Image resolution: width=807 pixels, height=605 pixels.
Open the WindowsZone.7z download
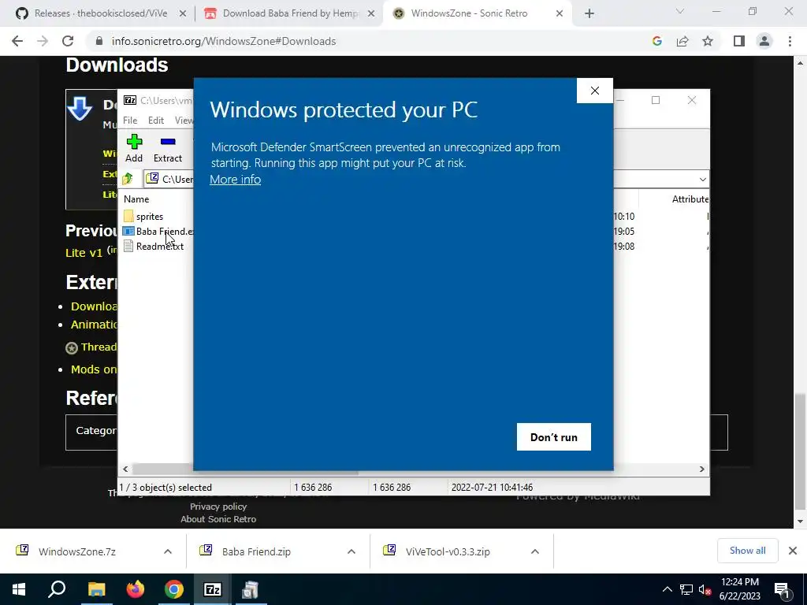(x=77, y=551)
